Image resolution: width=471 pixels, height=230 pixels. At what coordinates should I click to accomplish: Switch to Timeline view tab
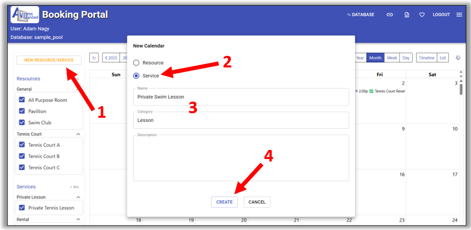[426, 58]
